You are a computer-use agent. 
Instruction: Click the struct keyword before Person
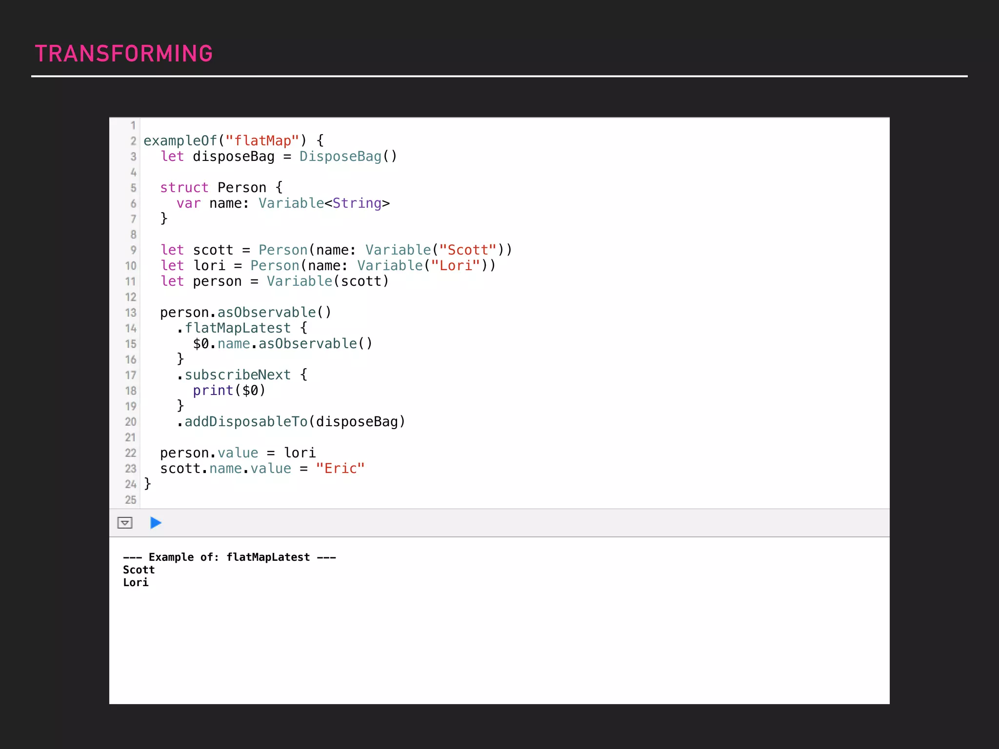point(184,188)
